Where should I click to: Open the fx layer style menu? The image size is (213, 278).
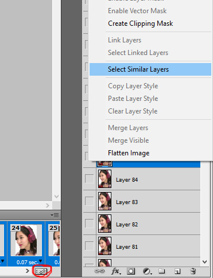pyautogui.click(x=116, y=271)
